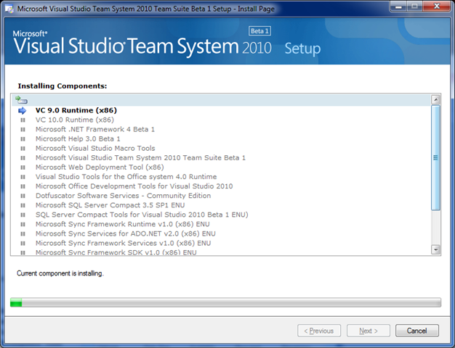Select VC 10.0 Runtime (x86) entry
Screen dimensions: 455x348
[75, 120]
